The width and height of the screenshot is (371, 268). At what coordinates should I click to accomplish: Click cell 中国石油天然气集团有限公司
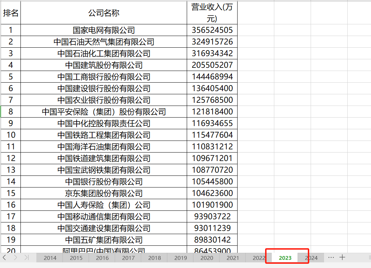[x=104, y=42]
